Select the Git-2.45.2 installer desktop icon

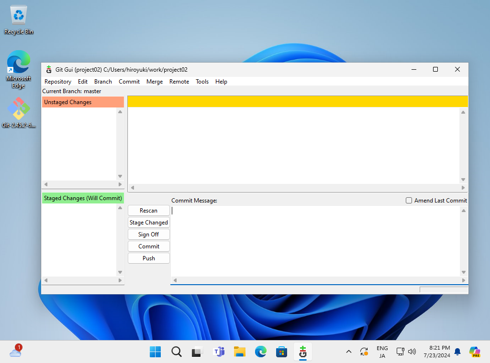tap(19, 113)
